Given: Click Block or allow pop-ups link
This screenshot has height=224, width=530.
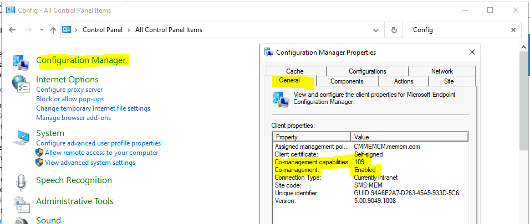Looking at the screenshot, I should (x=70, y=99).
